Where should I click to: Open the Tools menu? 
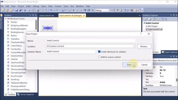pos(66,6)
